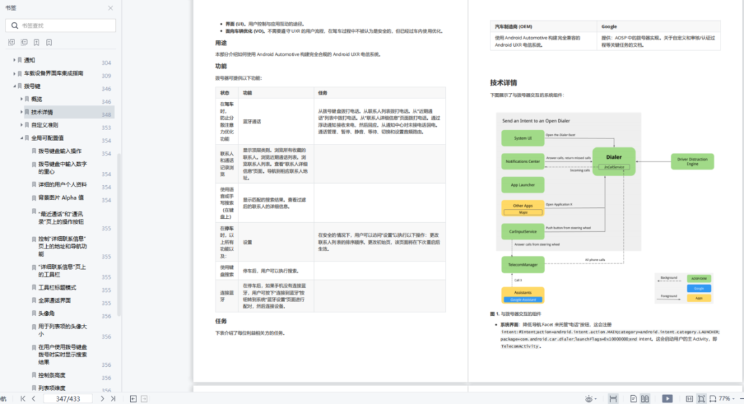Close the bookmarks (书签) panel
This screenshot has height=404, width=744.
coord(110,8)
